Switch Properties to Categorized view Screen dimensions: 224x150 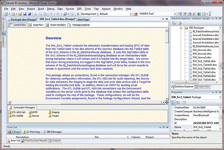click(173, 103)
